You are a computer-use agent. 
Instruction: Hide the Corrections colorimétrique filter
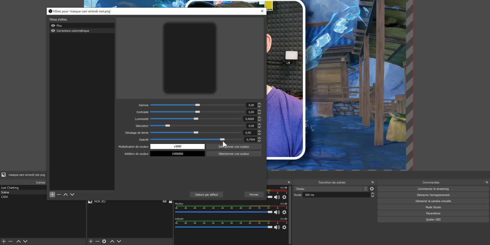point(53,31)
